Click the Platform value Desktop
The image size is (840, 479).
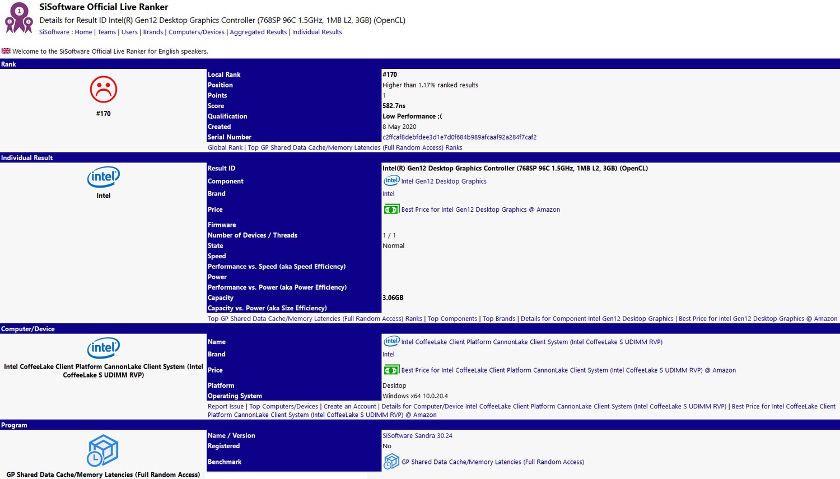[x=394, y=386]
